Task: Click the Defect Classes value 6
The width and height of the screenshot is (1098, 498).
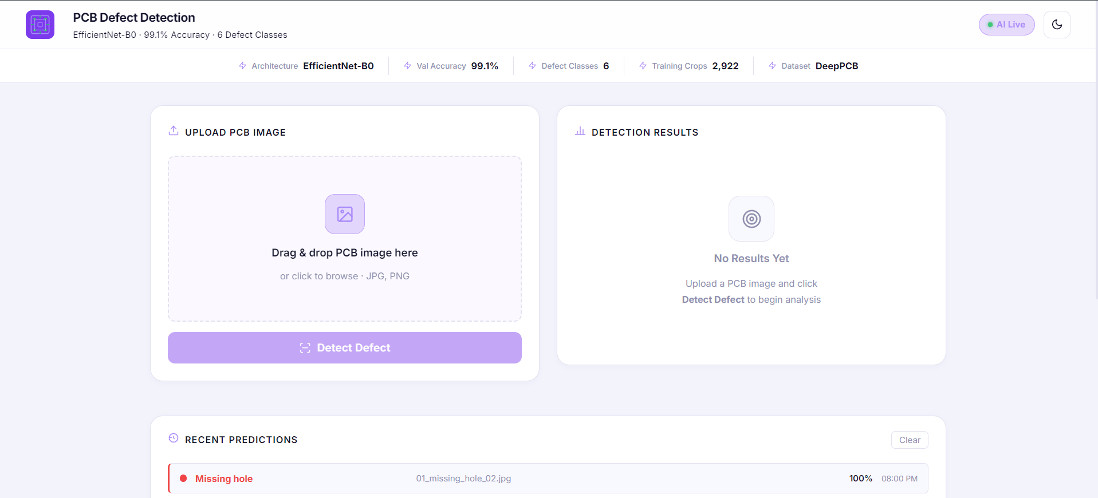Action: 606,66
